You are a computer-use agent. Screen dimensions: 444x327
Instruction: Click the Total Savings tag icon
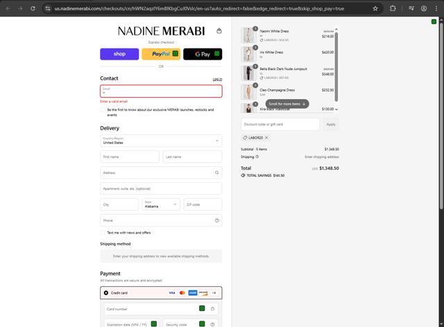point(243,175)
